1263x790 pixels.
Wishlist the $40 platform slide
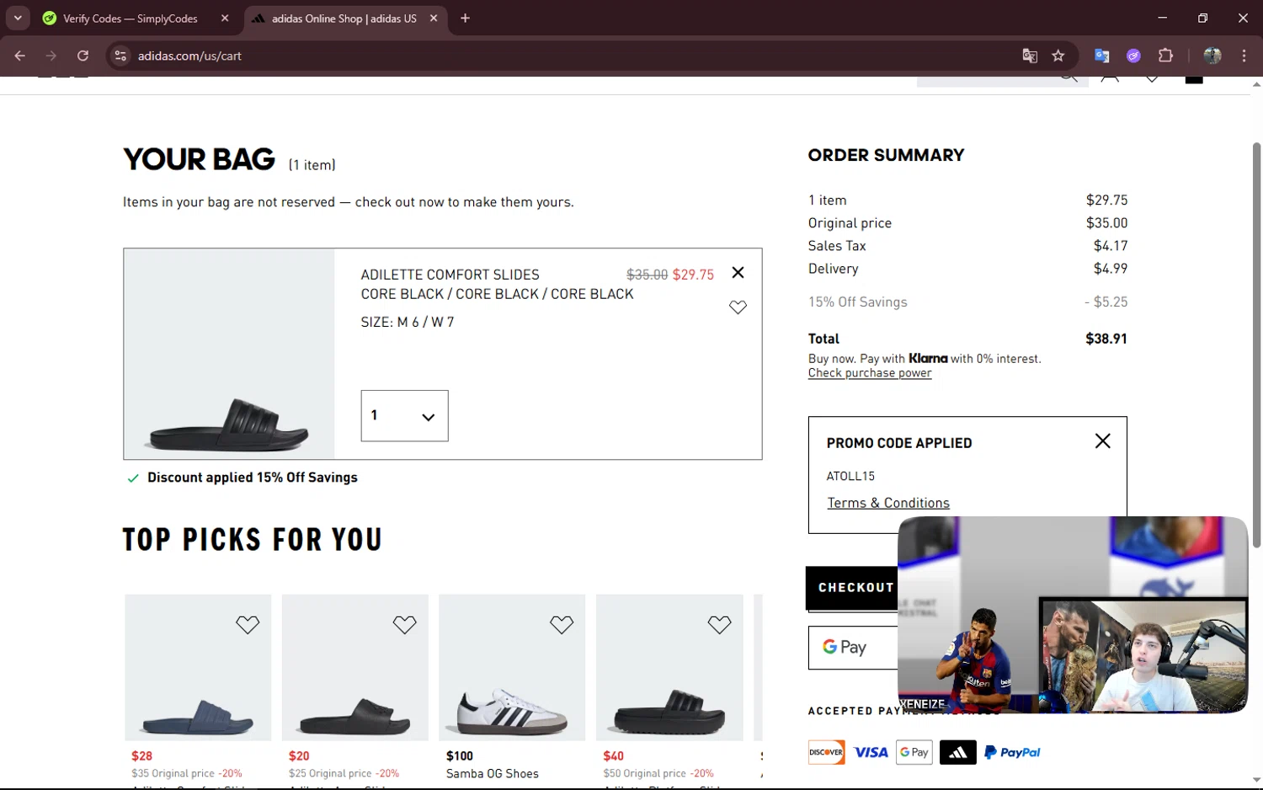719,625
